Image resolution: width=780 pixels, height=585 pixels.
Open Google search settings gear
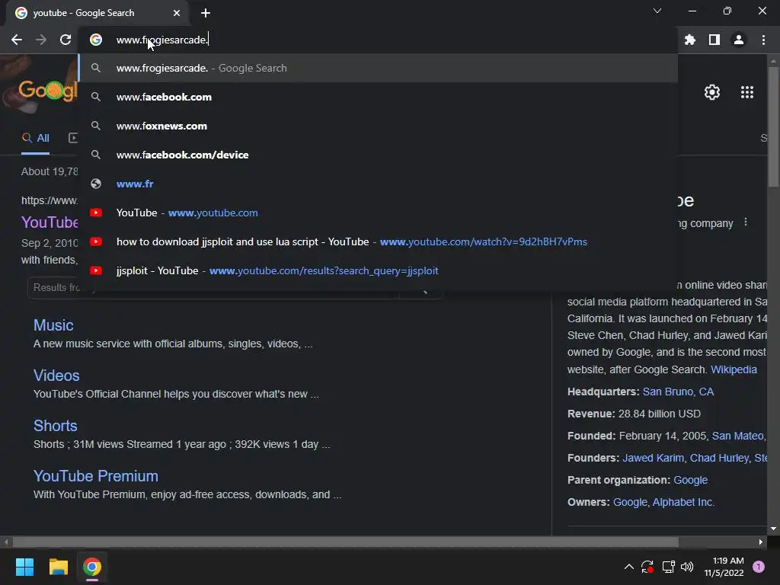point(712,92)
